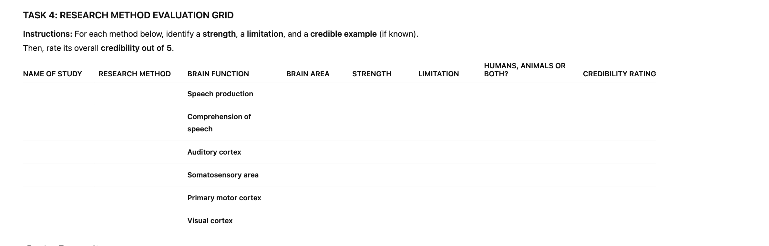Viewport: 769px width, 246px height.
Task: Click the NAME OF STUDY column header
Action: coord(52,74)
